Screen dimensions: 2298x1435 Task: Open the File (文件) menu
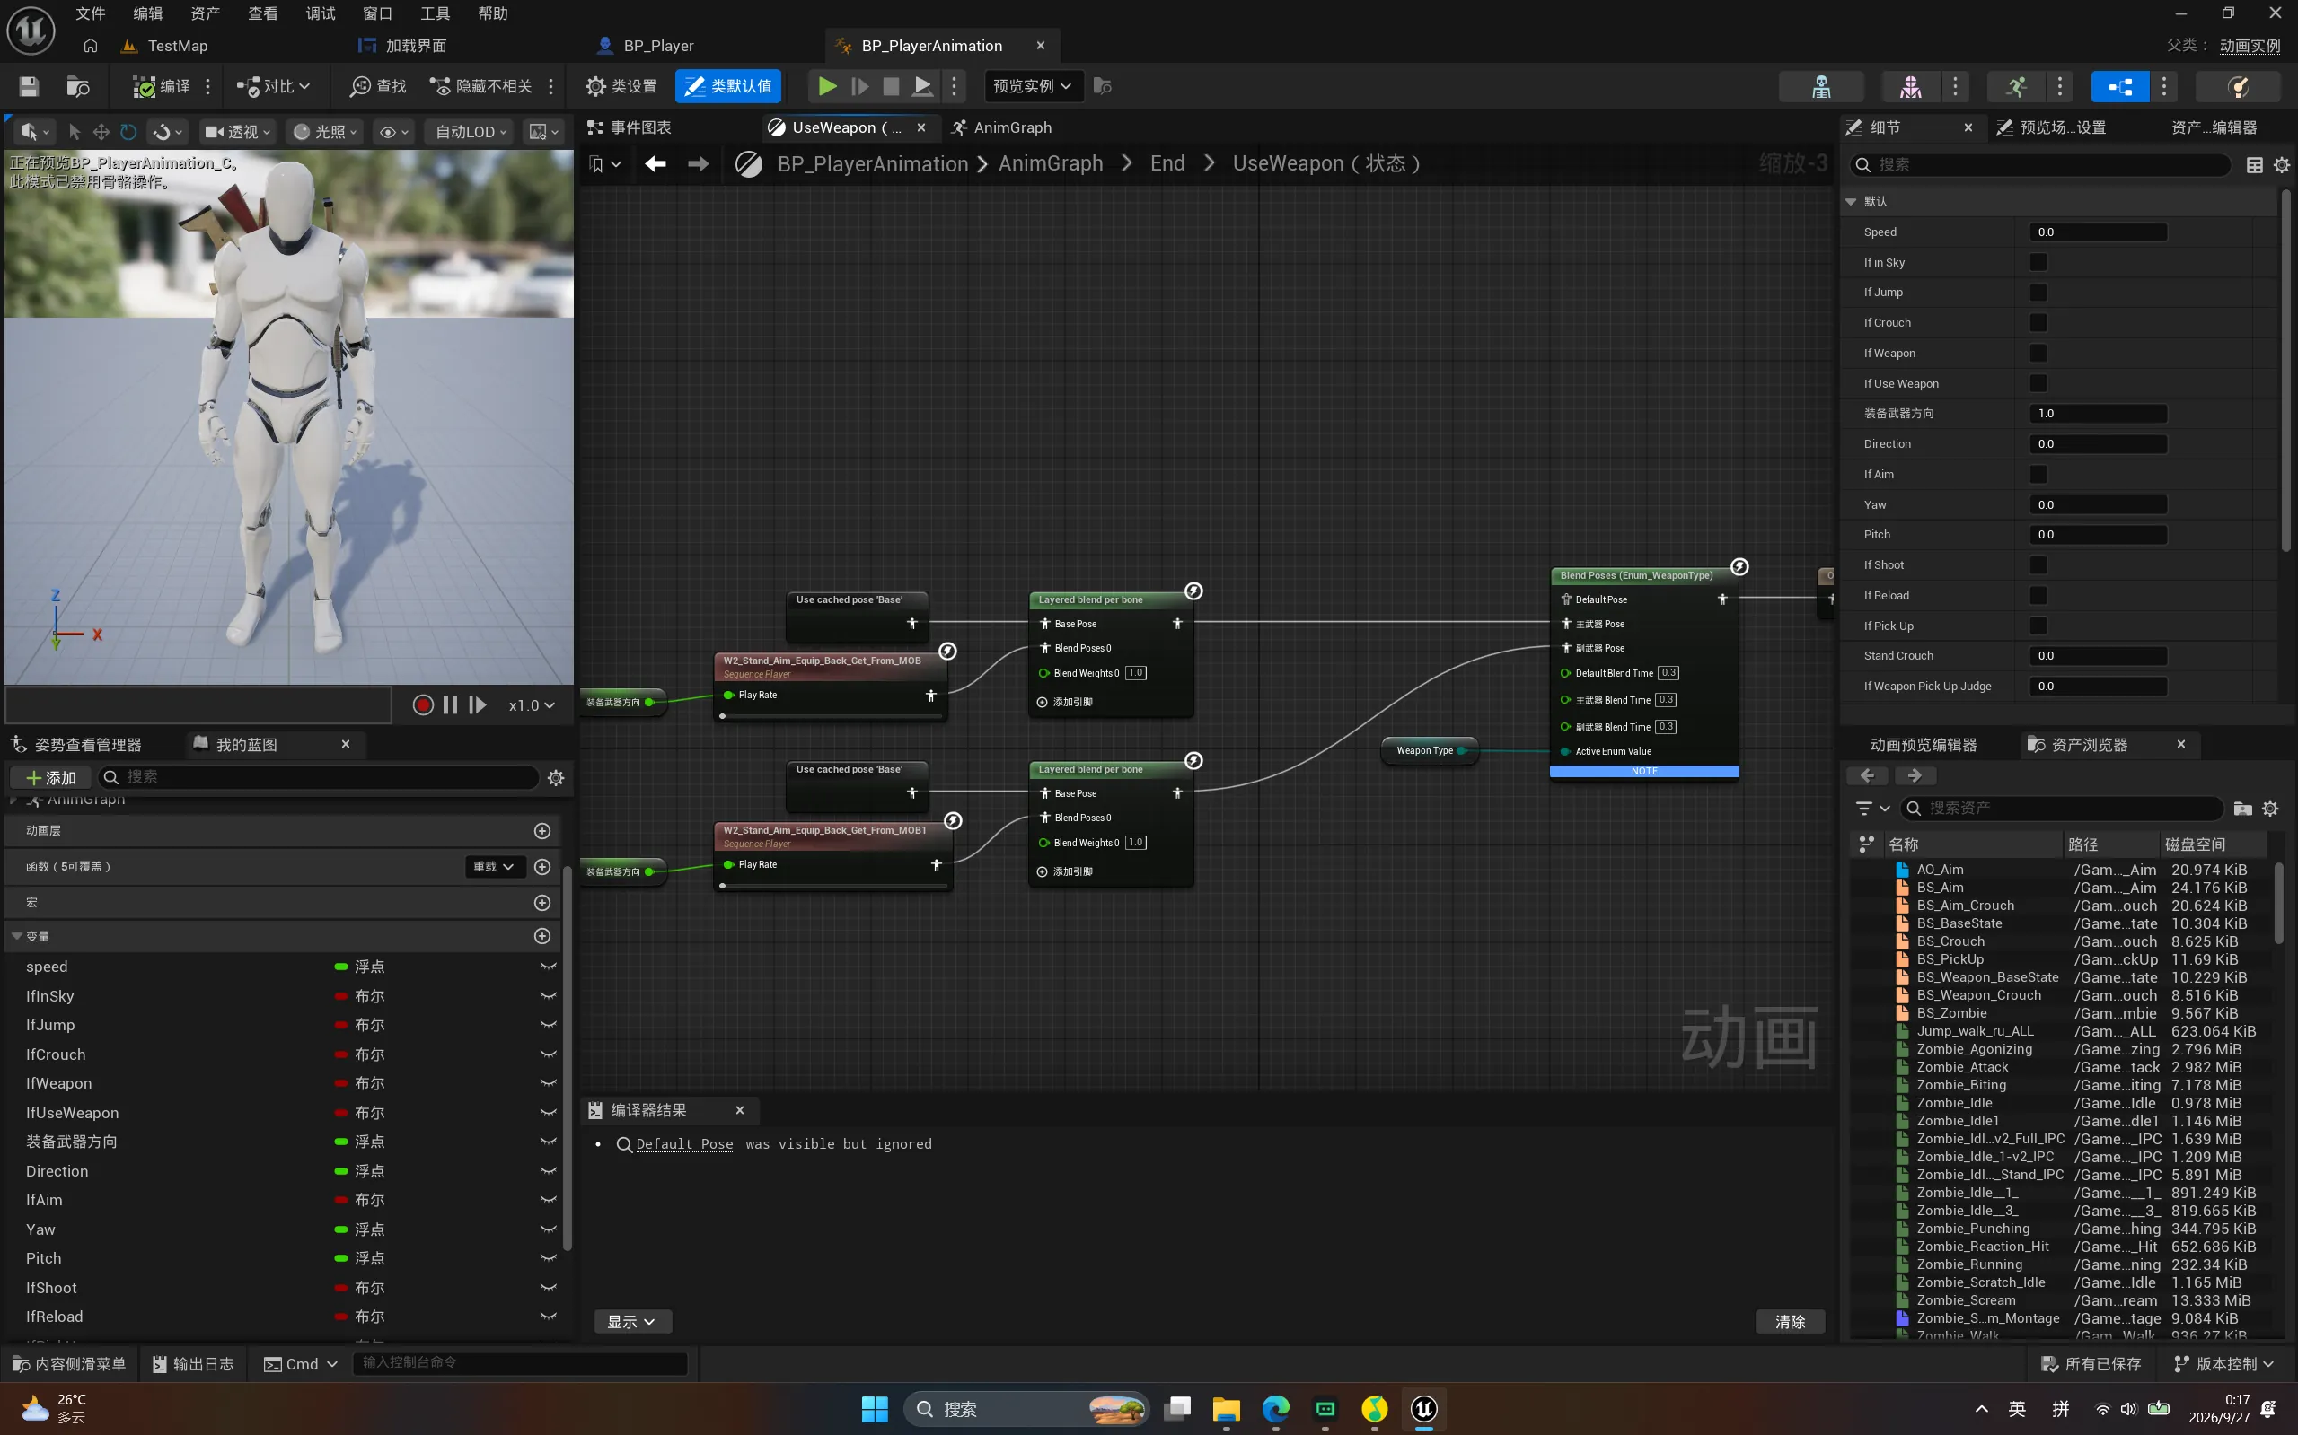(90, 13)
